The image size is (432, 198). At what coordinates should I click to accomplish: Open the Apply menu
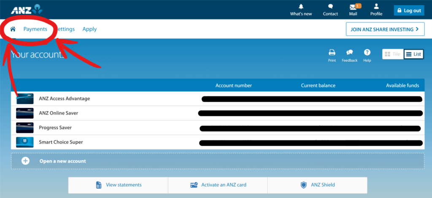tap(89, 29)
